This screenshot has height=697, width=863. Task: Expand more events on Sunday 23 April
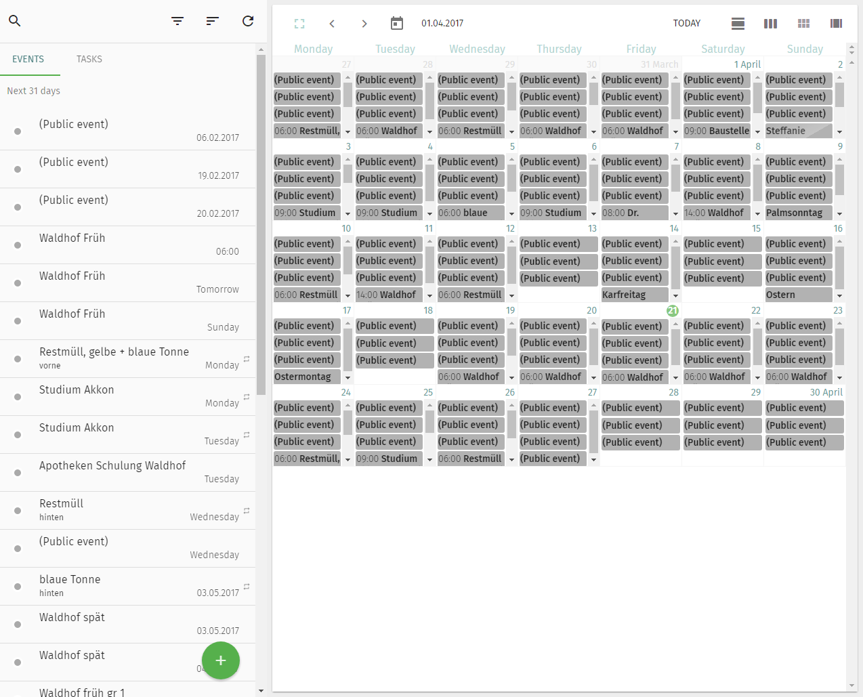839,378
